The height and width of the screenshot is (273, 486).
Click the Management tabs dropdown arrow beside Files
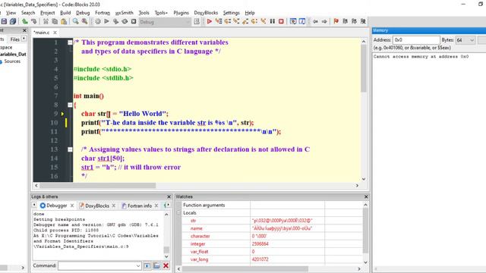pyautogui.click(x=24, y=39)
